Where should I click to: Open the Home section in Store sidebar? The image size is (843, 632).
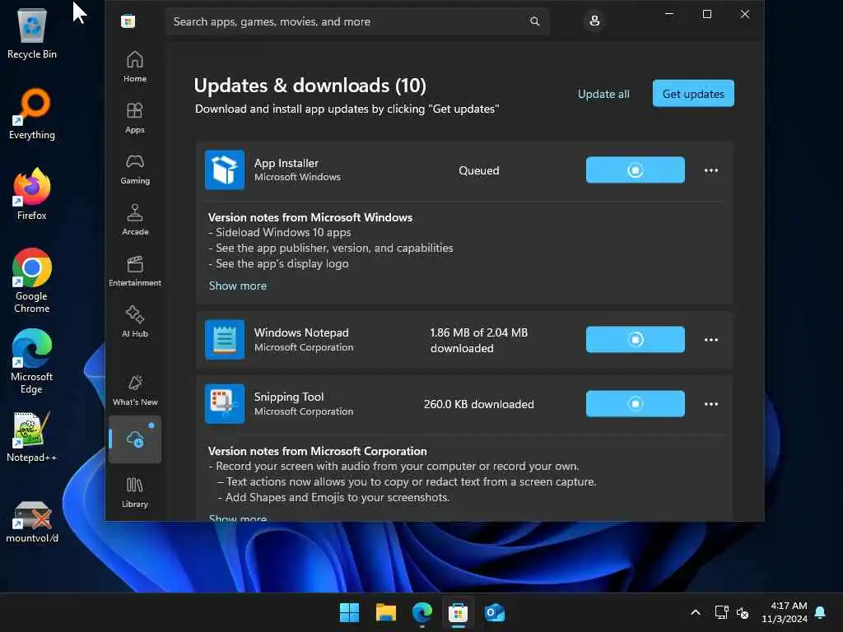134,67
